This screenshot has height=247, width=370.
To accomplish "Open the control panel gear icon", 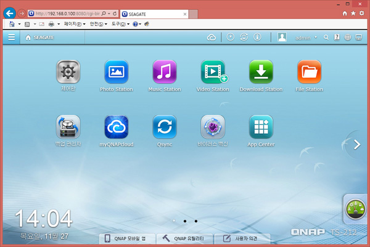I will tap(68, 73).
